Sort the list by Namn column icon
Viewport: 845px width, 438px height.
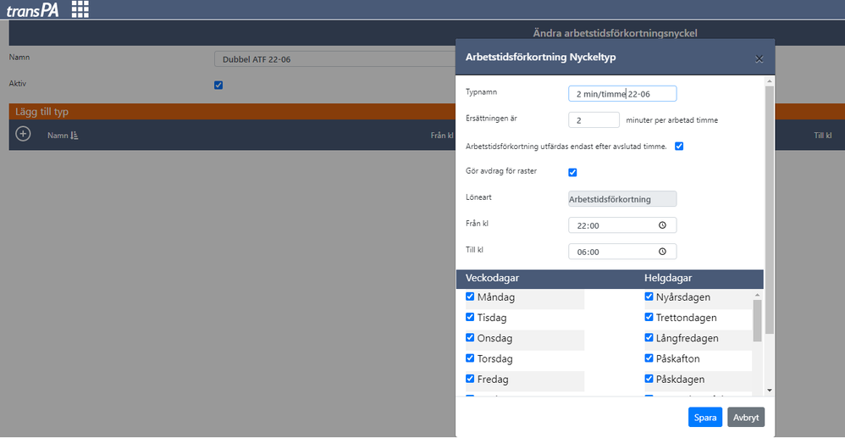click(x=75, y=136)
